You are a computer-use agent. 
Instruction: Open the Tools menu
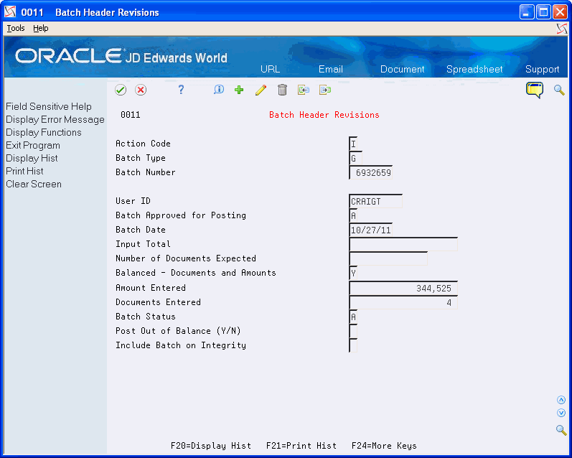click(16, 28)
